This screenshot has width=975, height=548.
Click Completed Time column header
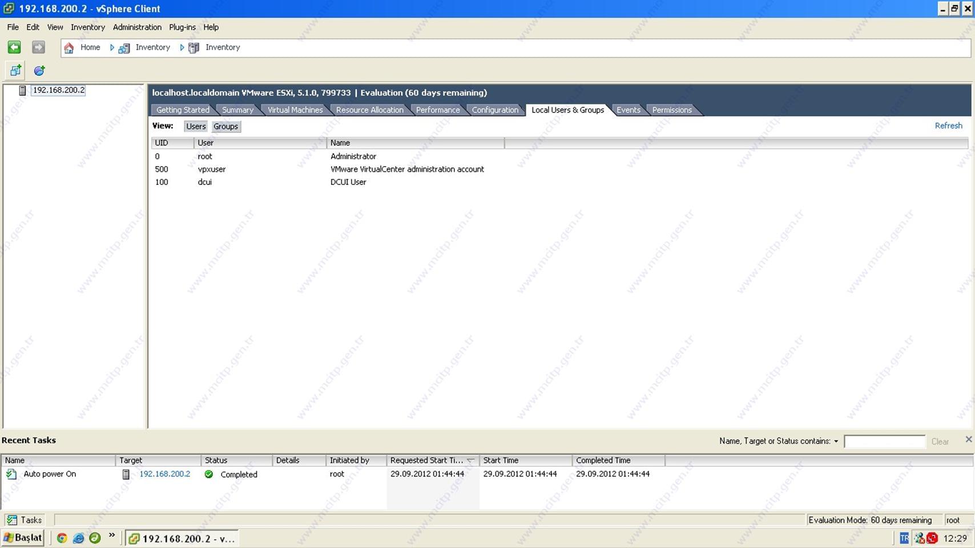(619, 461)
